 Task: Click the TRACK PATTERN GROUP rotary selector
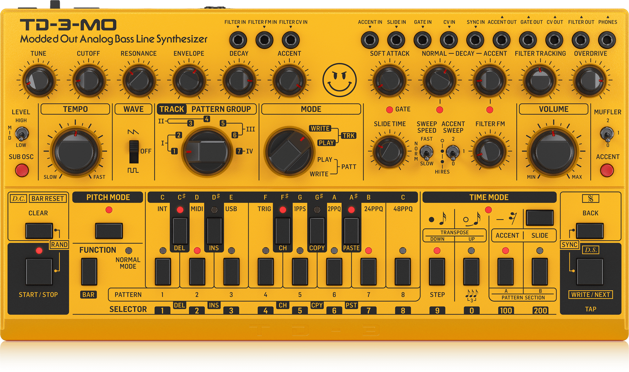(x=207, y=152)
